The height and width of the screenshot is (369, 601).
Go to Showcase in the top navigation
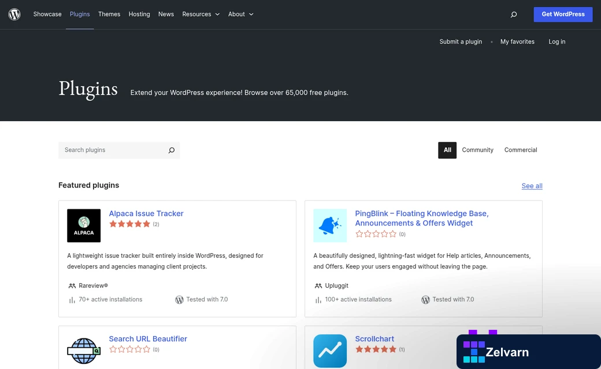47,14
